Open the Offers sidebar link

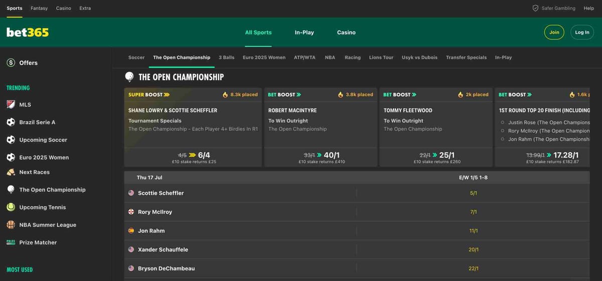[28, 63]
